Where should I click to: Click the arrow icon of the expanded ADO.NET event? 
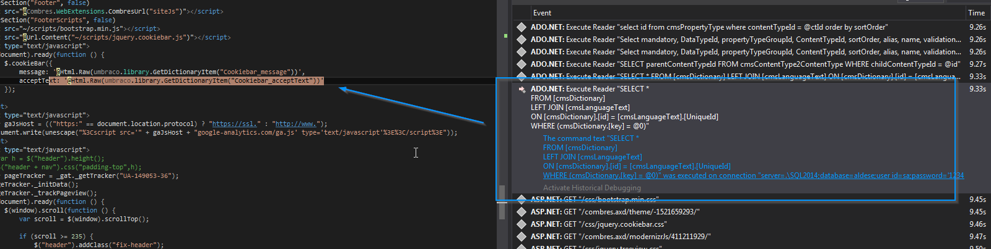pyautogui.click(x=522, y=89)
